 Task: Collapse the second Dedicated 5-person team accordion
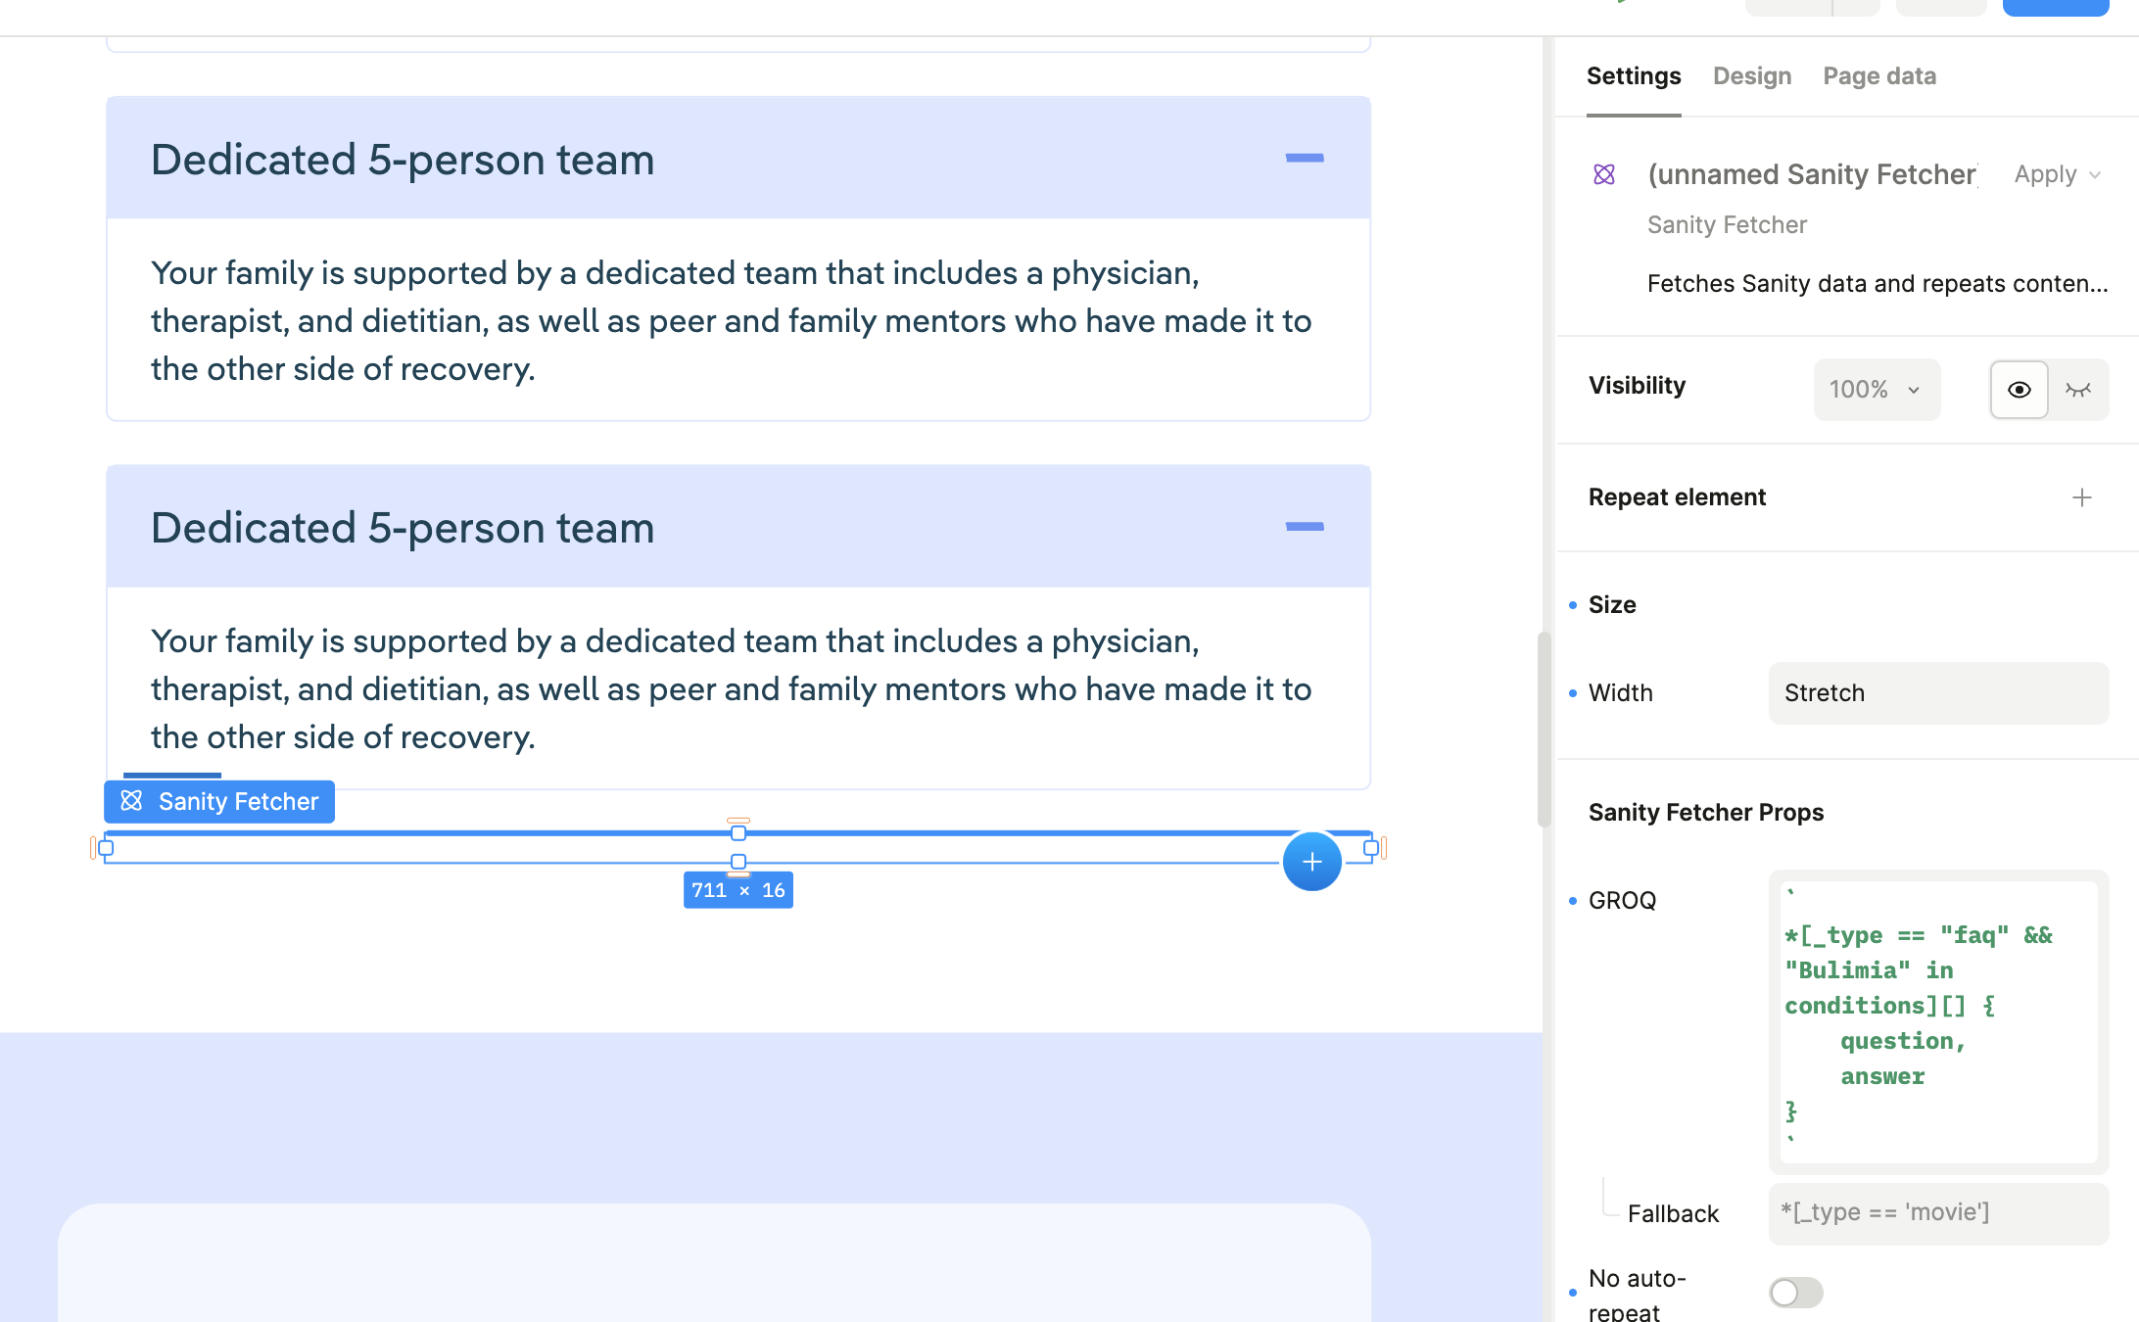click(1304, 527)
